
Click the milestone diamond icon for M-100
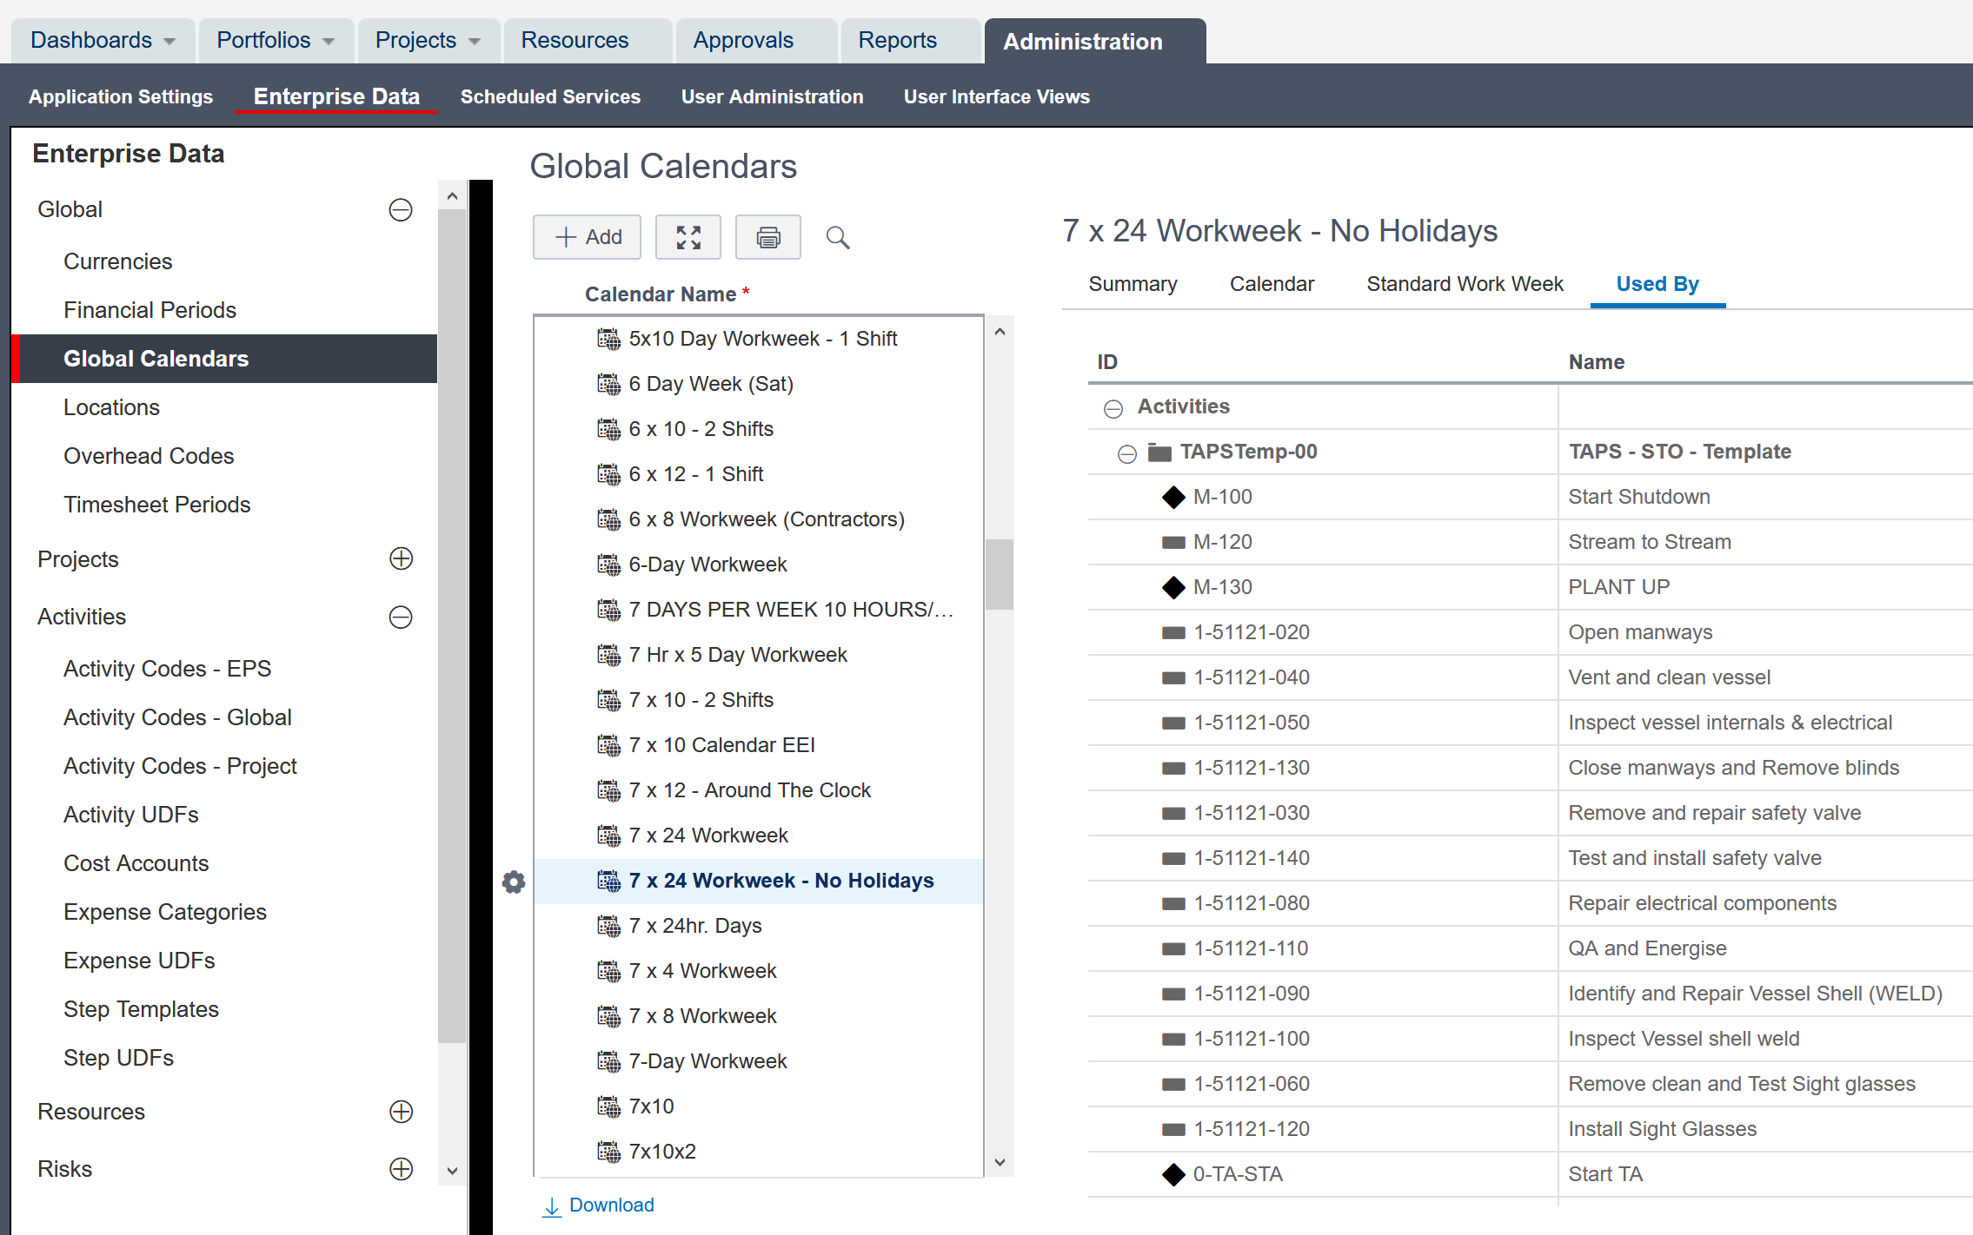coord(1173,497)
